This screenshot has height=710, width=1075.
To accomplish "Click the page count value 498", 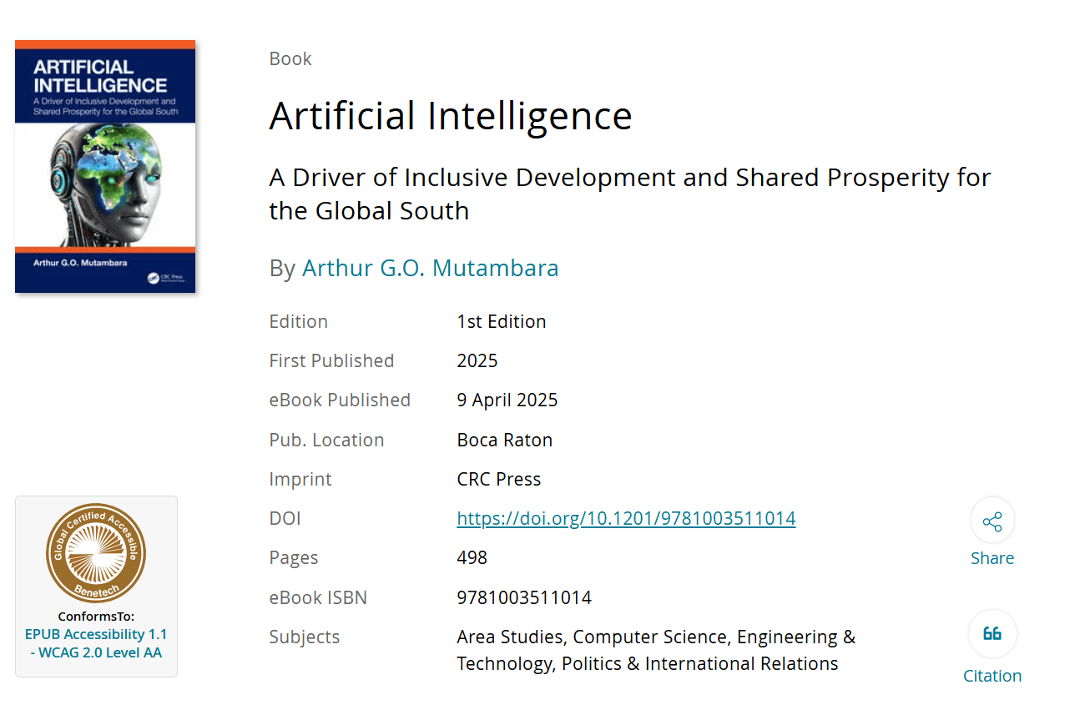I will (472, 557).
